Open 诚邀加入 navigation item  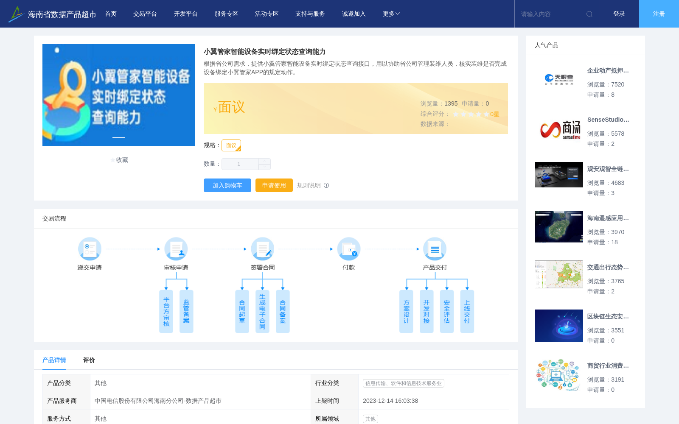354,14
